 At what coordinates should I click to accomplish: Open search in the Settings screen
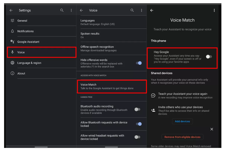pyautogui.click(x=62, y=10)
